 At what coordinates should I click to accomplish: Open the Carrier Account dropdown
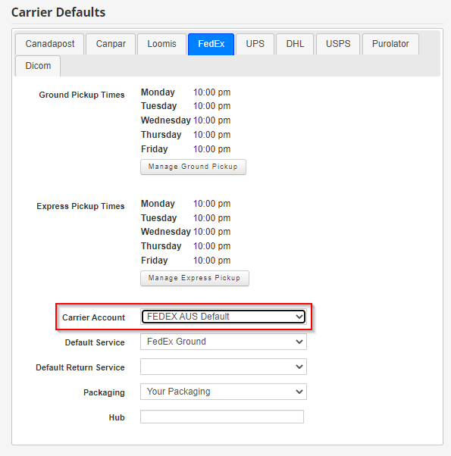tap(224, 317)
